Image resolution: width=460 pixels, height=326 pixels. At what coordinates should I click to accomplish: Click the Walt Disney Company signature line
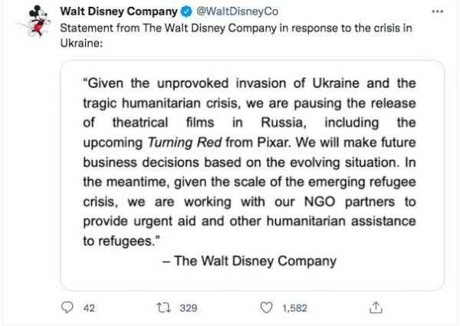pos(249,261)
